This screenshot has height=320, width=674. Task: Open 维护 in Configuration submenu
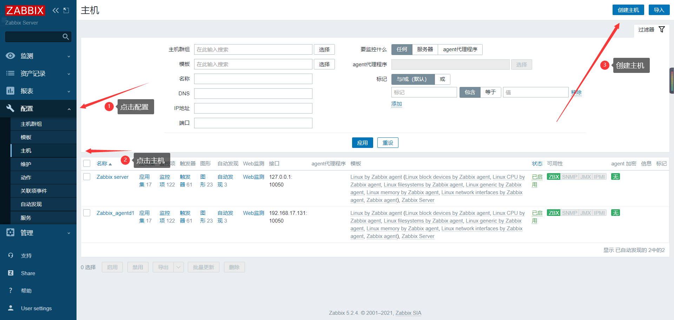44,164
